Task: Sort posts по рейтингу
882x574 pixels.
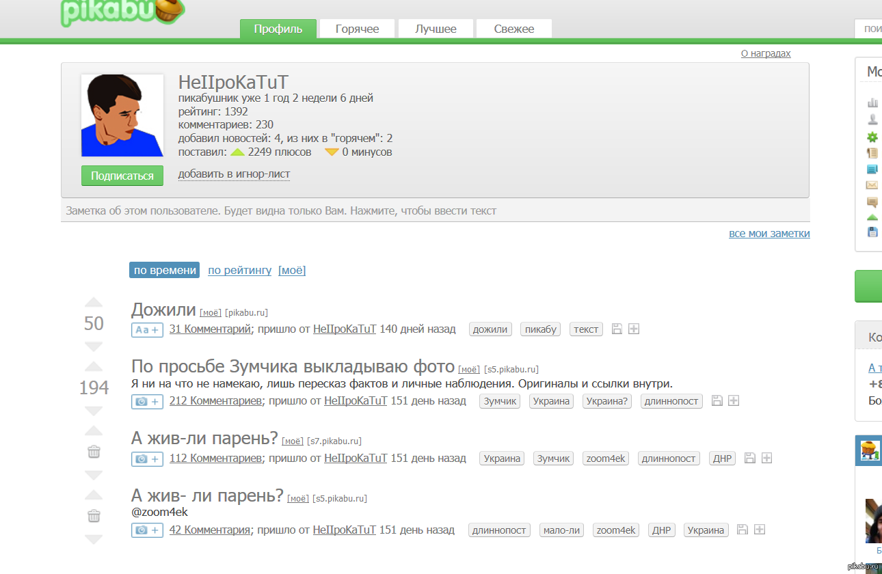Action: (240, 270)
